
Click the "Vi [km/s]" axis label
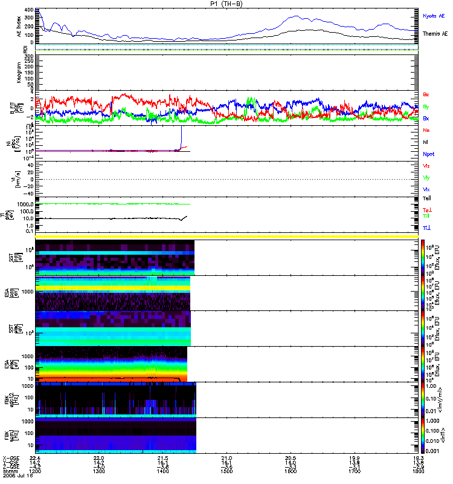click(16, 179)
